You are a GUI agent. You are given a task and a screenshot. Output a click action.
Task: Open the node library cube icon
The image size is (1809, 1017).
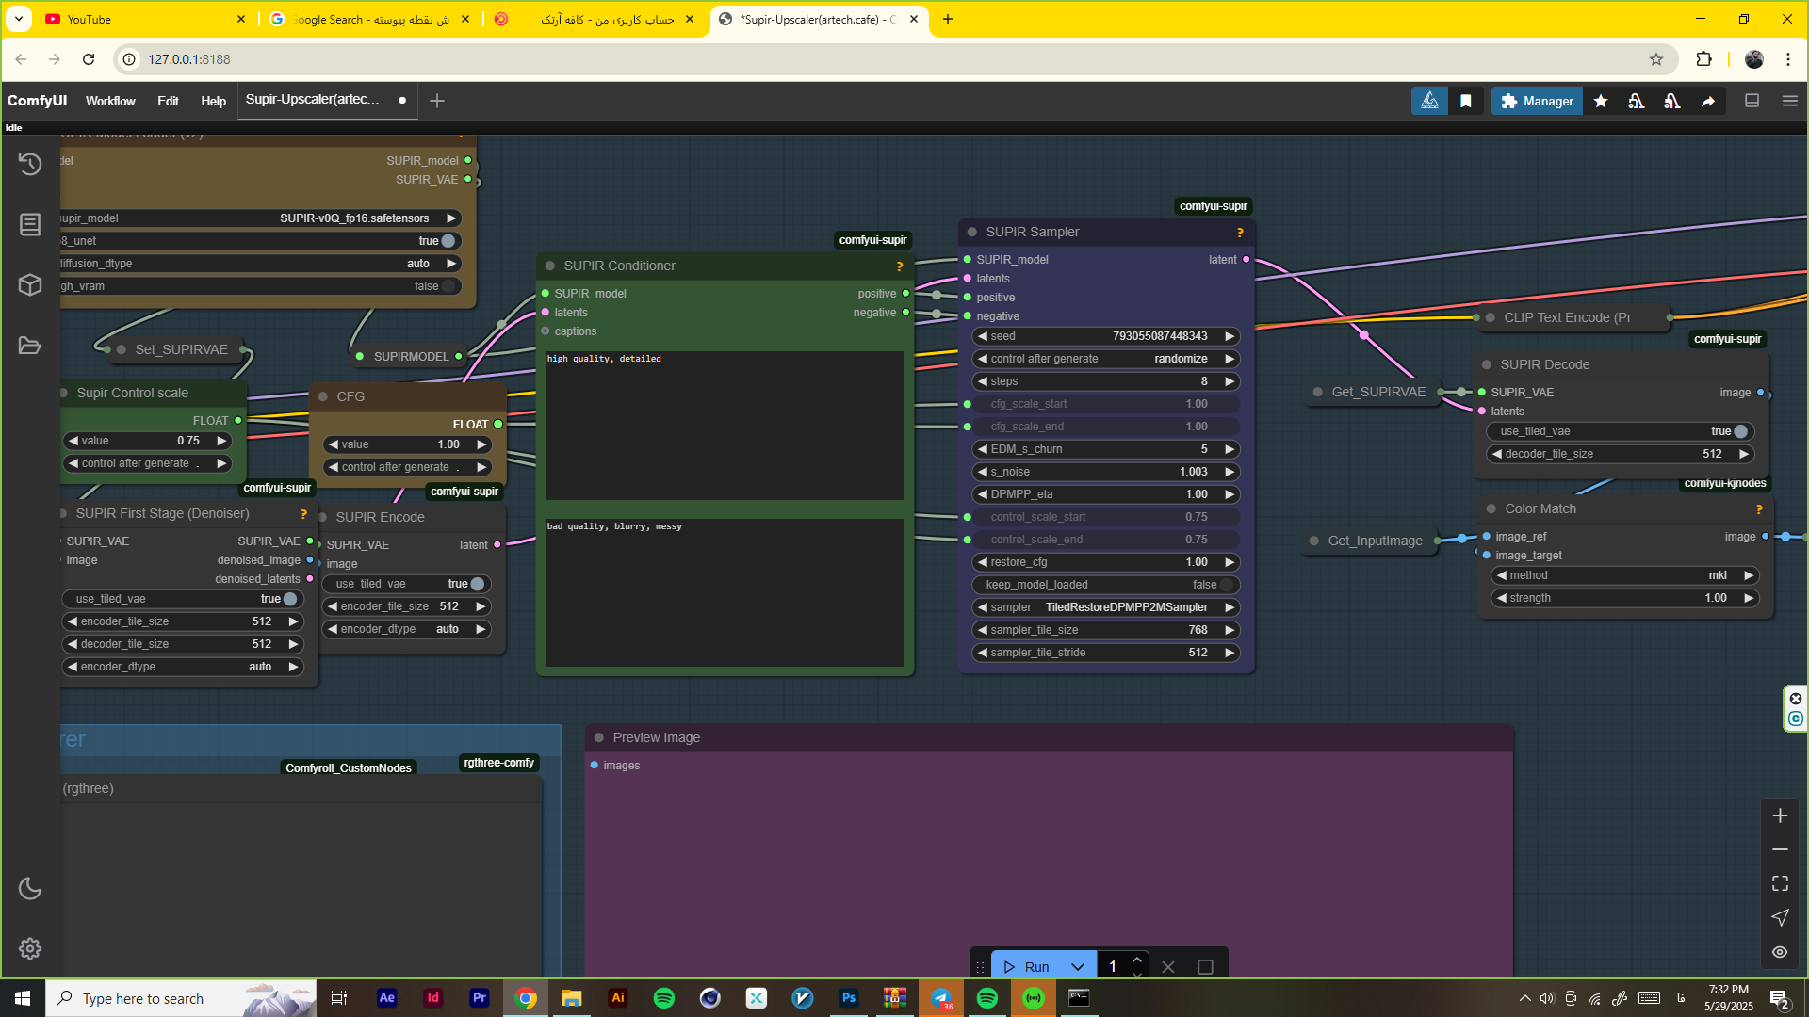coord(30,284)
